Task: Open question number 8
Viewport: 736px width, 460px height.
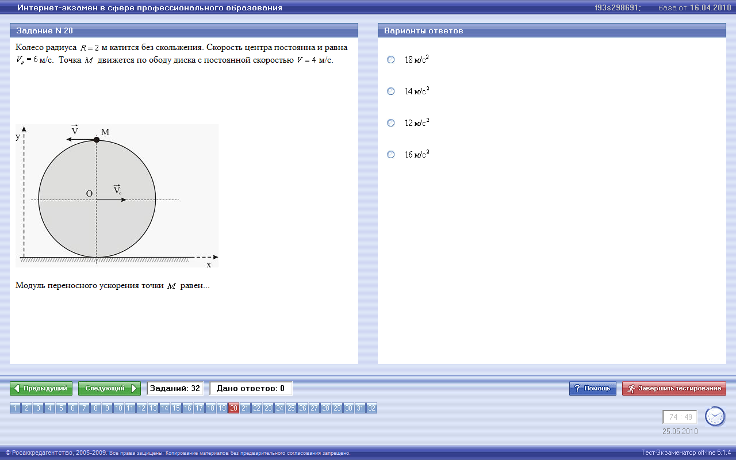Action: 96,408
